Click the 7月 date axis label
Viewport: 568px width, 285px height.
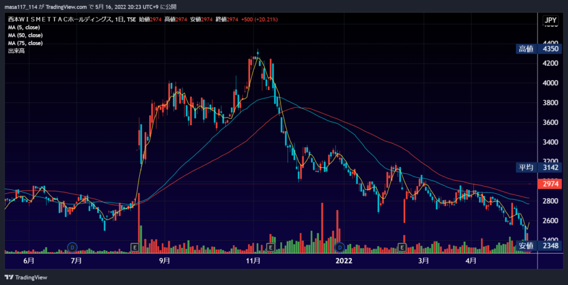(76, 261)
